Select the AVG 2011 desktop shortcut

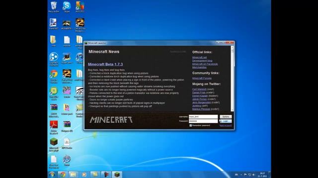coord(80,7)
